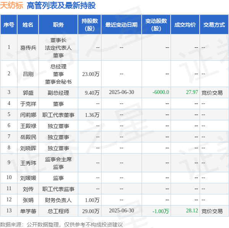Click 独立董事 in 刘晓晖's row
Screen dimensions: 229x228
(58, 148)
